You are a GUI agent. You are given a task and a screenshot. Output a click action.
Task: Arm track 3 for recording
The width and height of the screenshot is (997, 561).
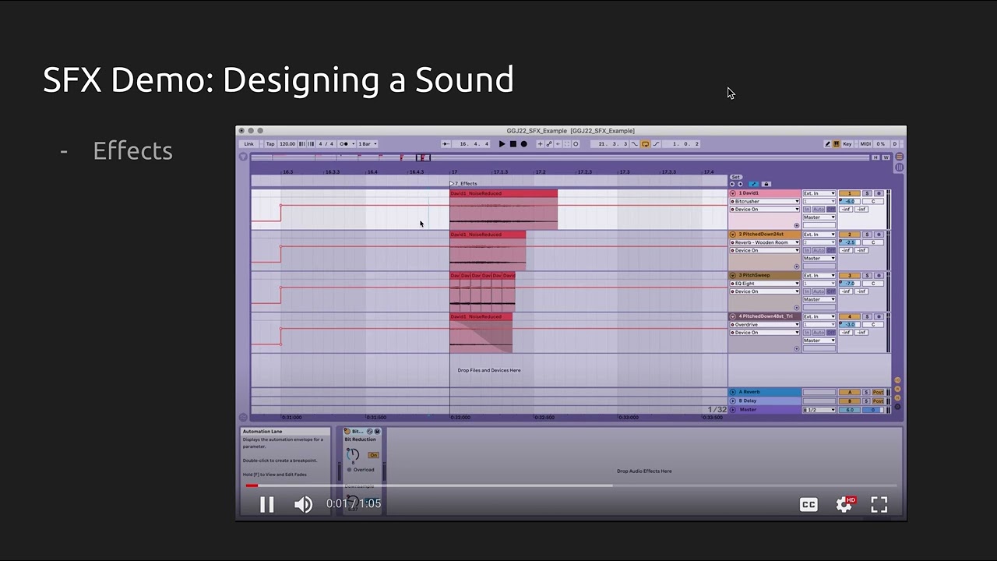(x=879, y=276)
